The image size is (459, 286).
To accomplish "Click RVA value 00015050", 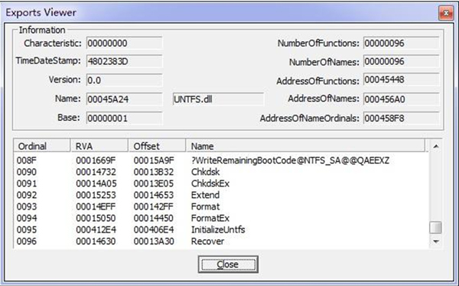I will pyautogui.click(x=96, y=218).
